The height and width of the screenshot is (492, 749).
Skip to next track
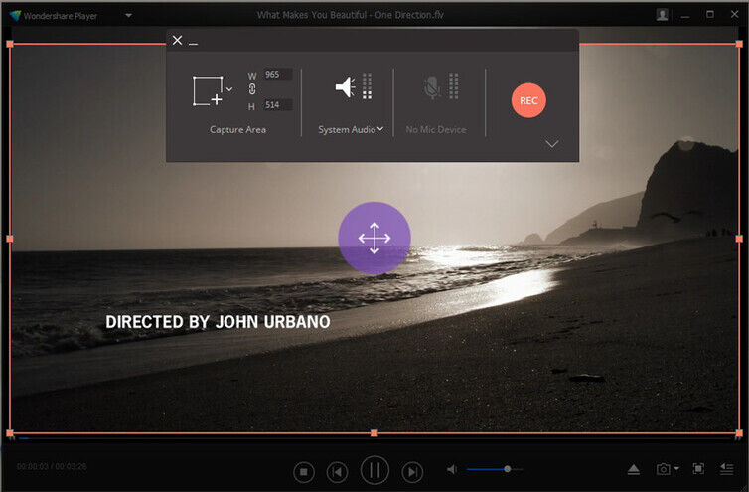point(412,472)
